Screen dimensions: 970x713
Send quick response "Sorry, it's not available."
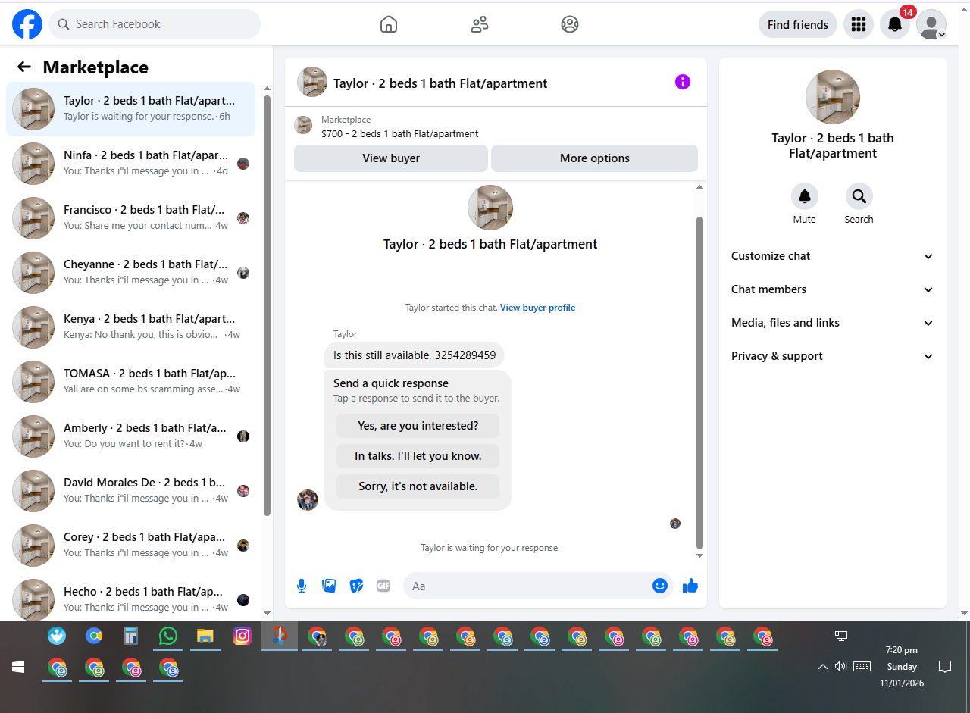point(418,486)
